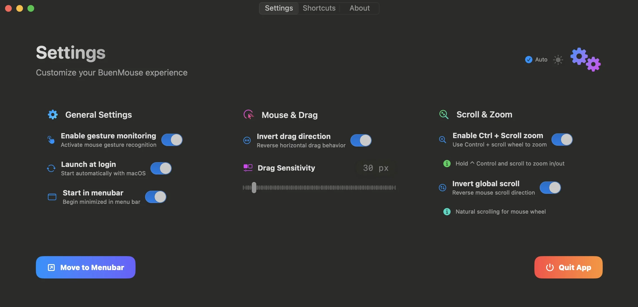Viewport: 638px width, 307px height.
Task: Switch to the Shortcuts tab
Action: tap(319, 8)
